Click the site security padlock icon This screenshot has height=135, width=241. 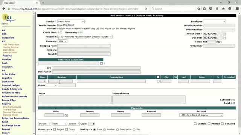(9, 9)
